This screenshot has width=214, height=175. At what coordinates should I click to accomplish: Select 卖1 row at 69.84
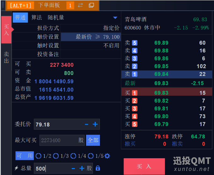coord(166,74)
